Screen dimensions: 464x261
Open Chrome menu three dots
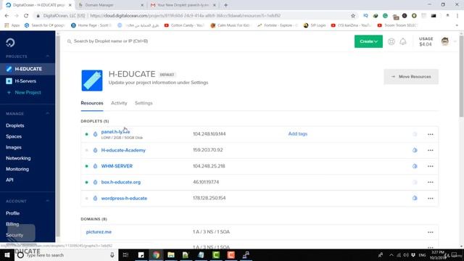457,16
